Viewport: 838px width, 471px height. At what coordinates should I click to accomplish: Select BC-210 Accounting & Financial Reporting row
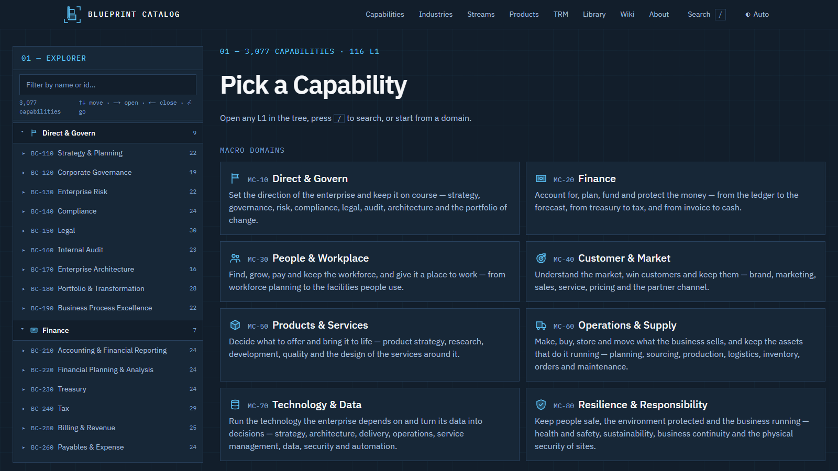click(108, 351)
